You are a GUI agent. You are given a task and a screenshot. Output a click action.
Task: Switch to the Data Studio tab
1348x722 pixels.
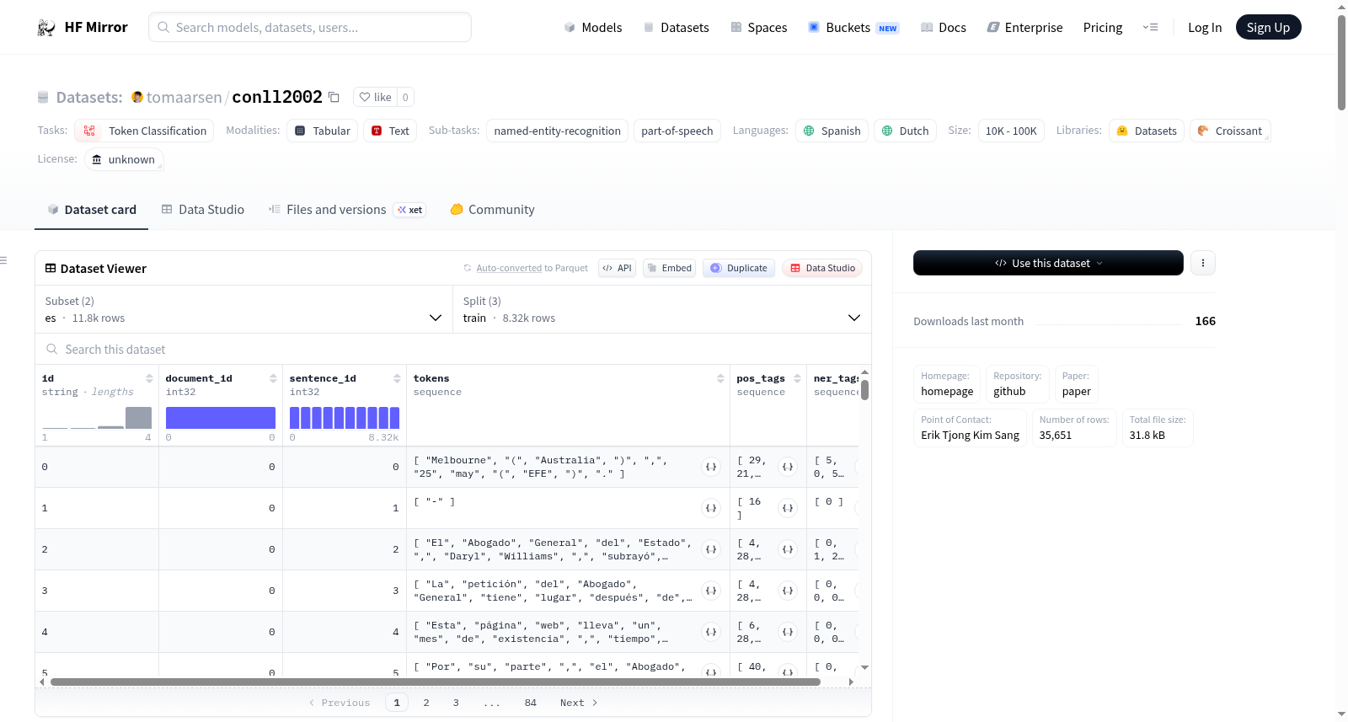[x=203, y=210]
